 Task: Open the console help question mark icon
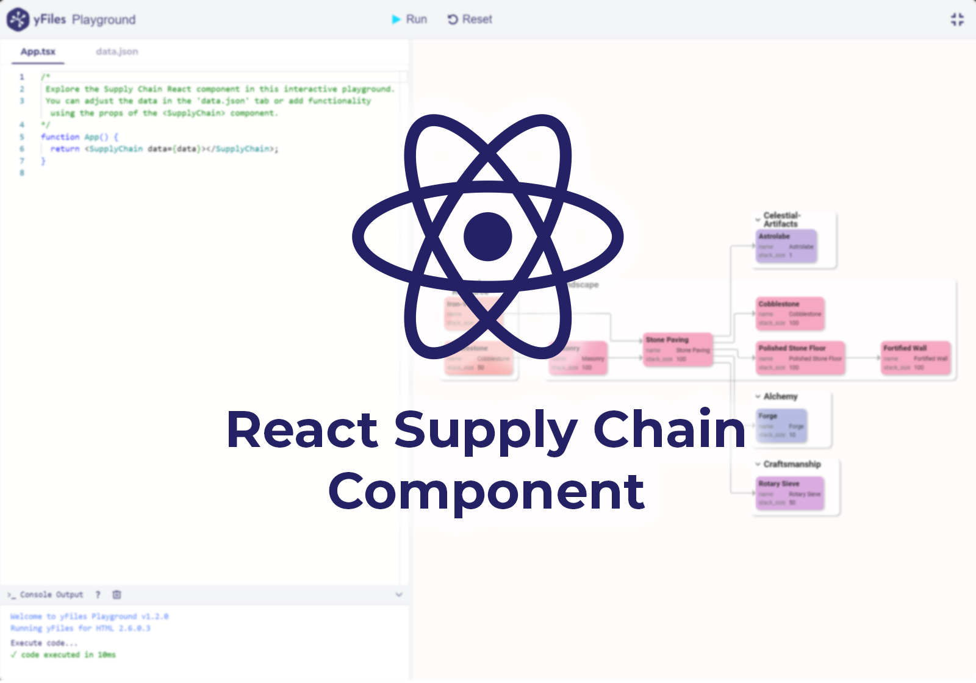tap(98, 595)
